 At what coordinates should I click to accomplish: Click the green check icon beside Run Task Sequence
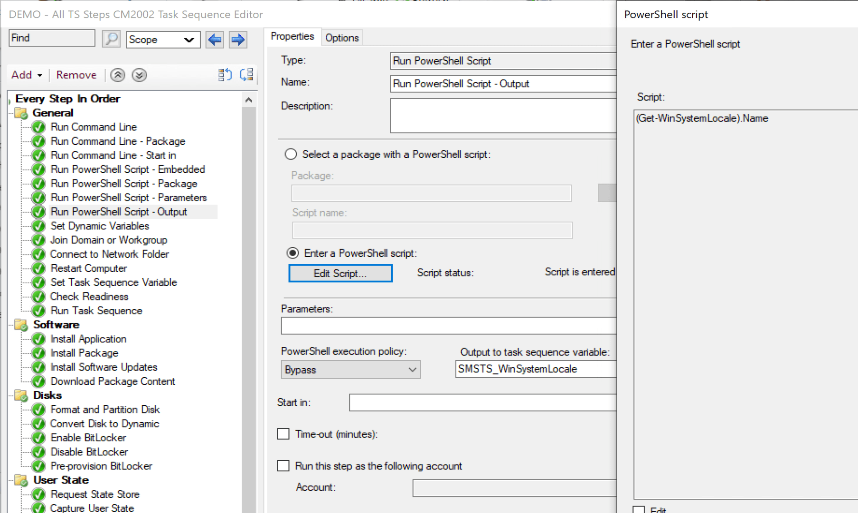click(x=38, y=311)
